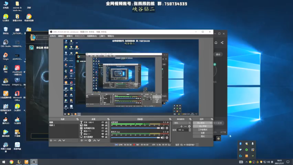Viewport: 293px width, 165px height.
Task: Remove selected source with minus button
Action: click(x=86, y=140)
